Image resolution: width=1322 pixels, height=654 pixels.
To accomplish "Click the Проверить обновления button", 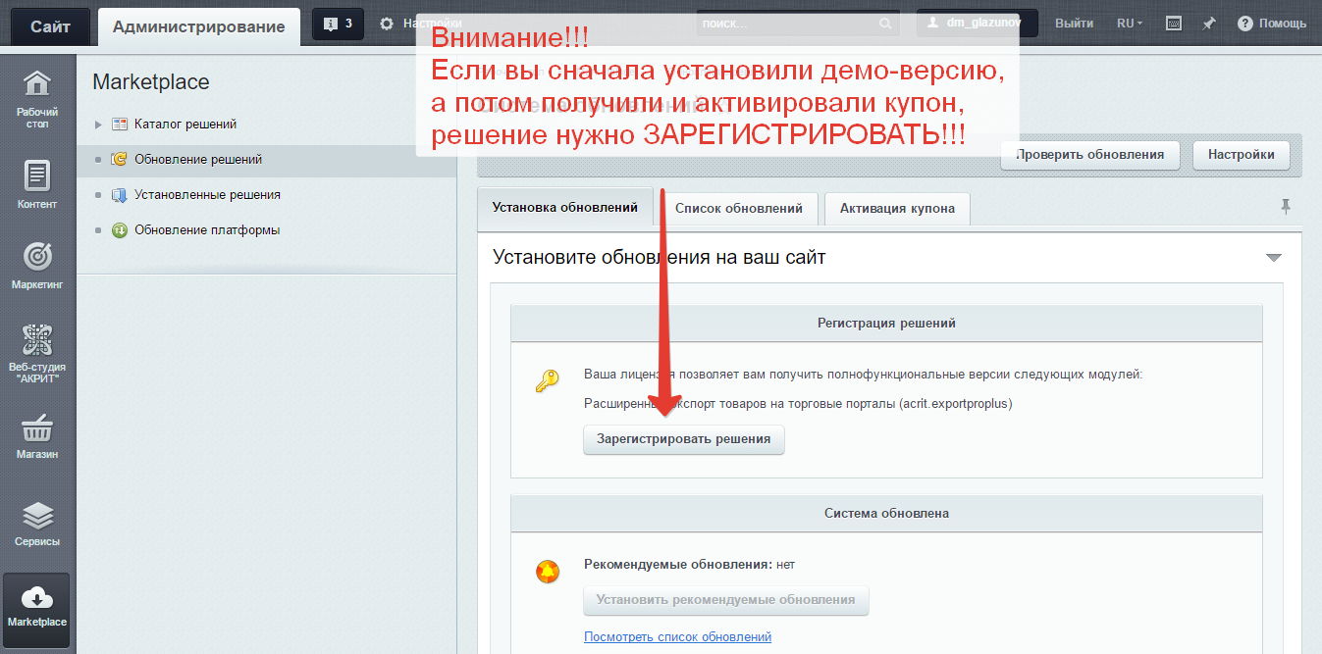I will pyautogui.click(x=1089, y=154).
